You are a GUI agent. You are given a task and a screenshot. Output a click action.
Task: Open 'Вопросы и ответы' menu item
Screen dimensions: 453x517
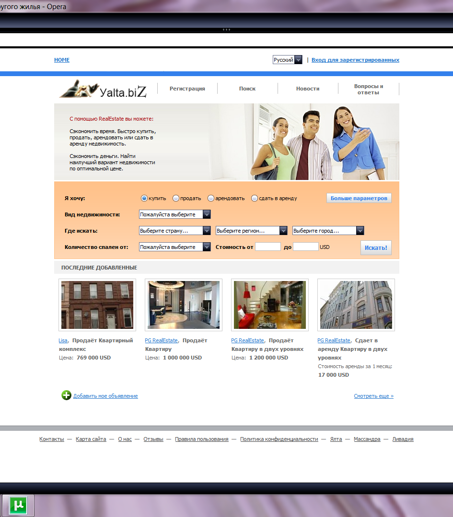[369, 89]
